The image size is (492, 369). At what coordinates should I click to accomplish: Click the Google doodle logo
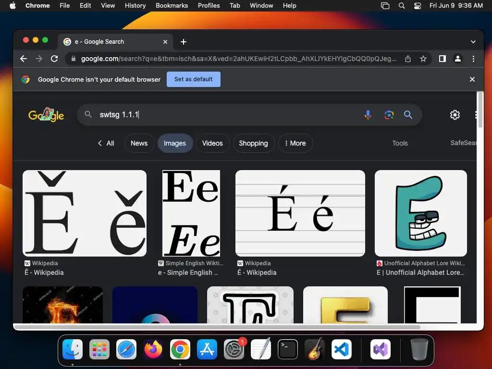[x=46, y=114]
